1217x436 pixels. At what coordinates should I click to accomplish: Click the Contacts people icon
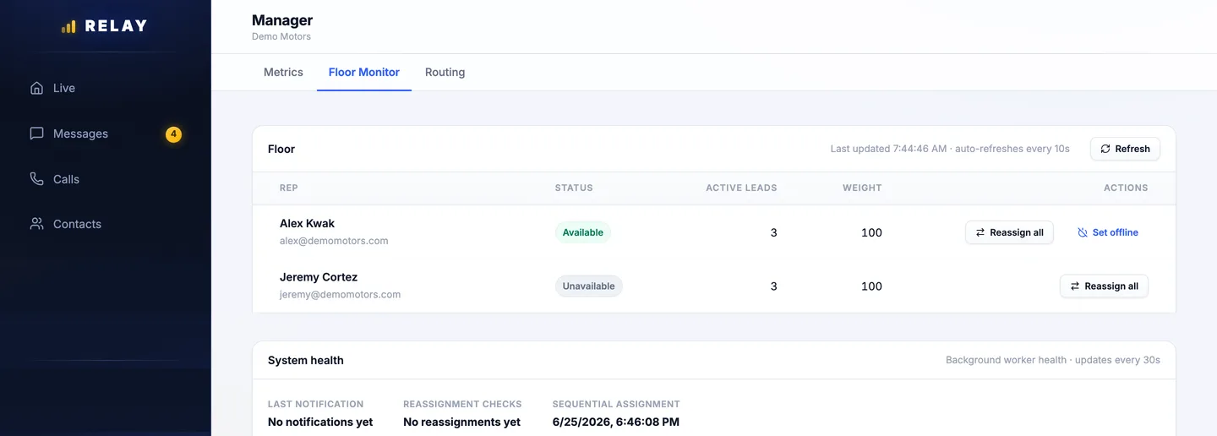[36, 224]
